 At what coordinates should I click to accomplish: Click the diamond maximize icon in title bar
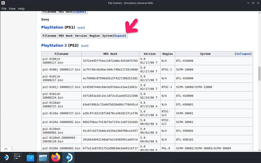click(253, 3)
